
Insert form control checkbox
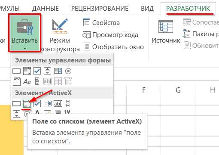(37, 71)
